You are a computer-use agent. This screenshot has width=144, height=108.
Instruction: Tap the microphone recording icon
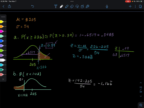[107, 7]
